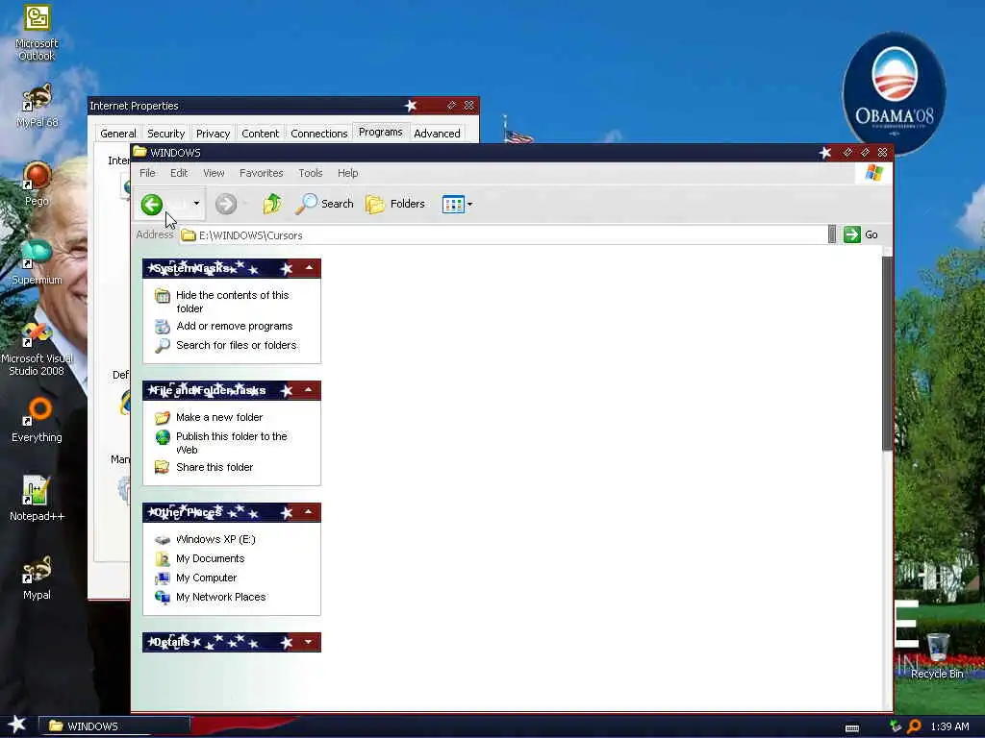This screenshot has width=985, height=738.
Task: Click the Add or remove programs icon
Action: [162, 327]
